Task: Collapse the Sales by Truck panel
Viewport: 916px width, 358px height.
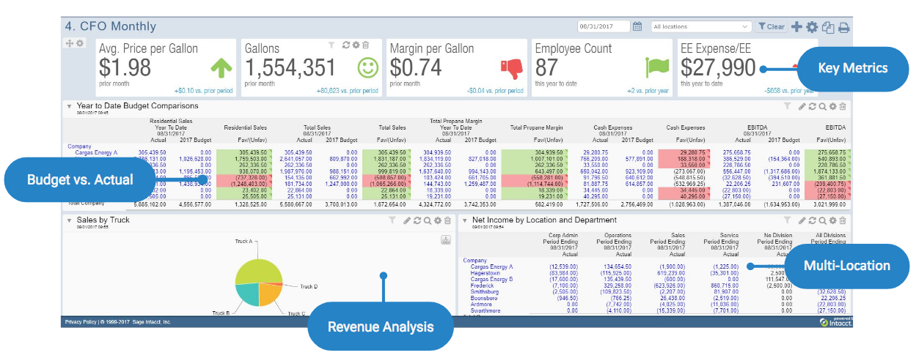Action: (69, 220)
